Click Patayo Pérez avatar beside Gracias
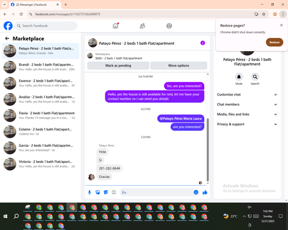The width and height of the screenshot is (288, 230). [x=91, y=177]
